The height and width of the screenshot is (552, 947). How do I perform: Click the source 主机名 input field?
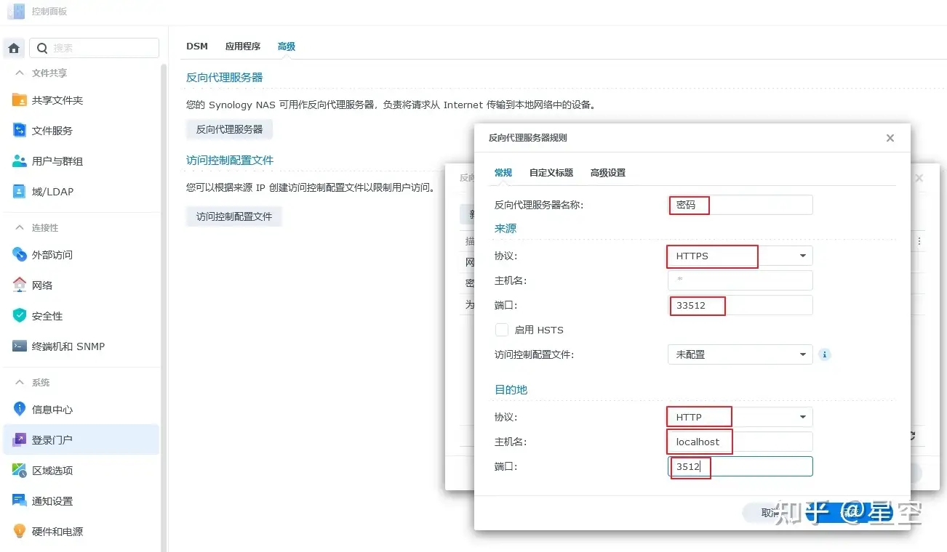pos(740,280)
